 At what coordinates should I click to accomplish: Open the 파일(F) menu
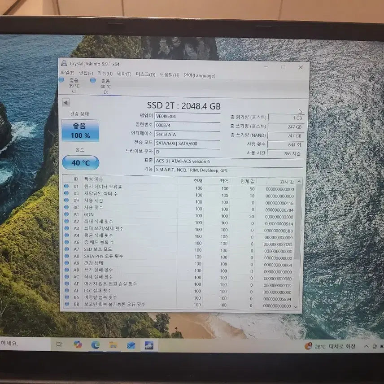click(67, 73)
